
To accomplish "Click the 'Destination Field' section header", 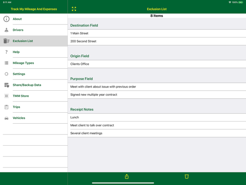I will click(84, 25).
